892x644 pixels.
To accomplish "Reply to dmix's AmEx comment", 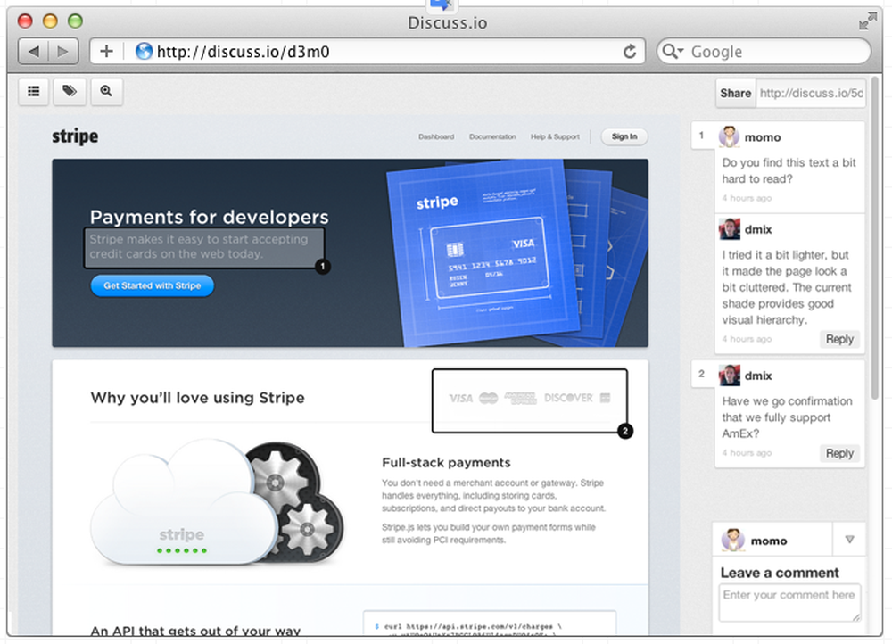I will click(x=839, y=453).
